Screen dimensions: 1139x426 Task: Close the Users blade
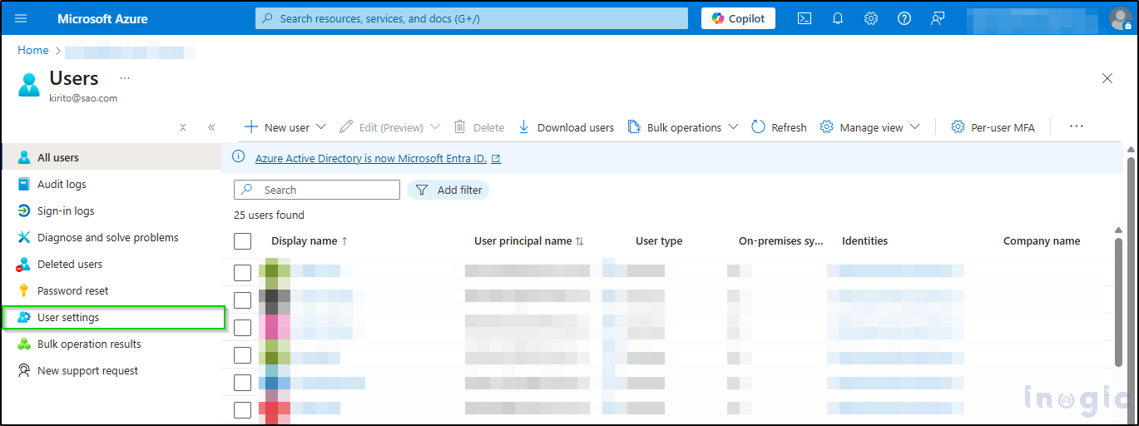pyautogui.click(x=1107, y=78)
